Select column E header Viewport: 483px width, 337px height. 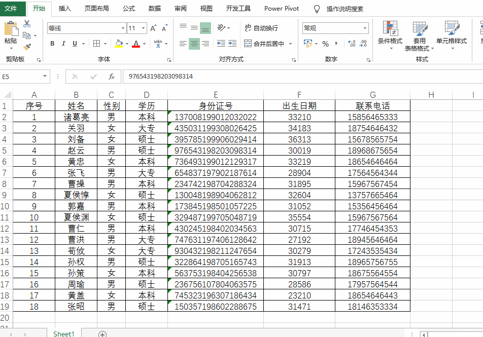(x=216, y=94)
